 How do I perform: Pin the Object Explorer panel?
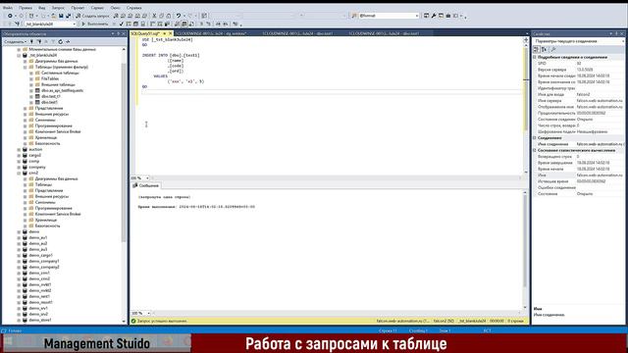[x=118, y=34]
